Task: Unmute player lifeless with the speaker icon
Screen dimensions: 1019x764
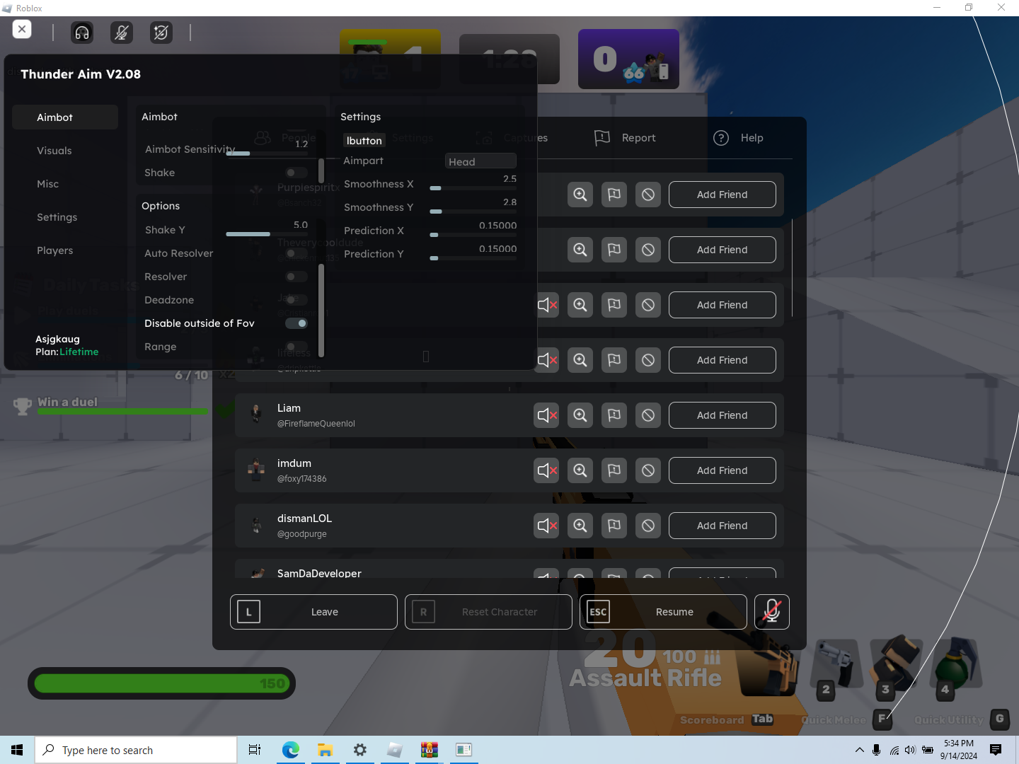Action: [547, 360]
